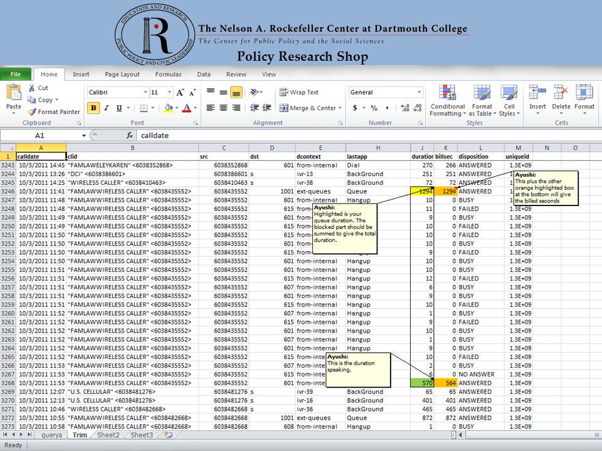Toggle Bold formatting
This screenshot has width=602, height=451.
pos(93,108)
